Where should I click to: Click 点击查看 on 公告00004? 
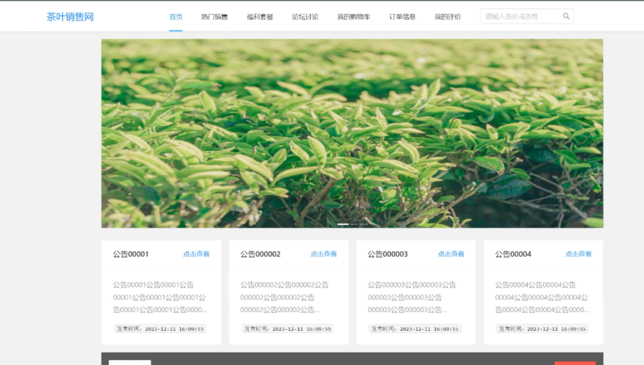coord(578,253)
